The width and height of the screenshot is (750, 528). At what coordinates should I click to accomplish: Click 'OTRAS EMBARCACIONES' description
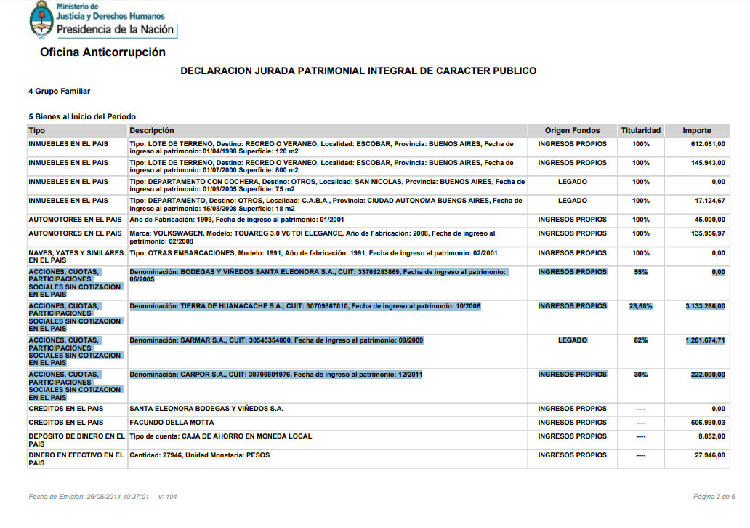pyautogui.click(x=313, y=253)
